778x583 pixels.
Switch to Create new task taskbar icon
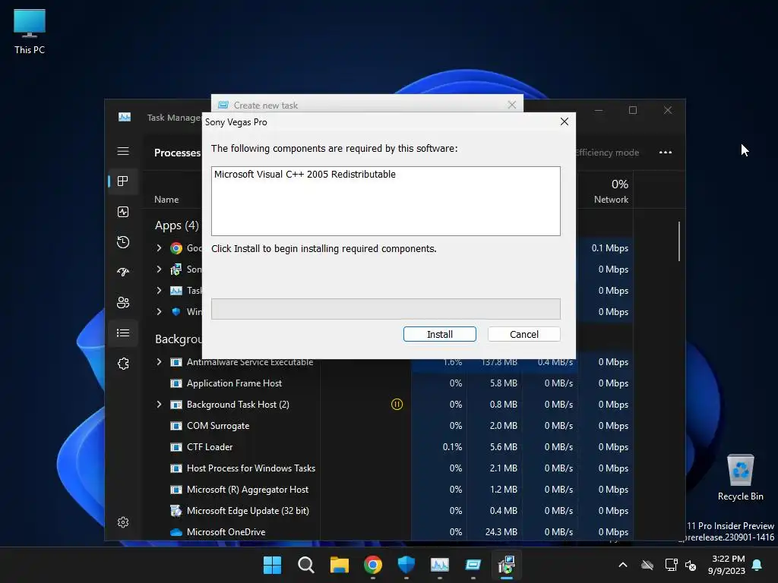pyautogui.click(x=473, y=565)
